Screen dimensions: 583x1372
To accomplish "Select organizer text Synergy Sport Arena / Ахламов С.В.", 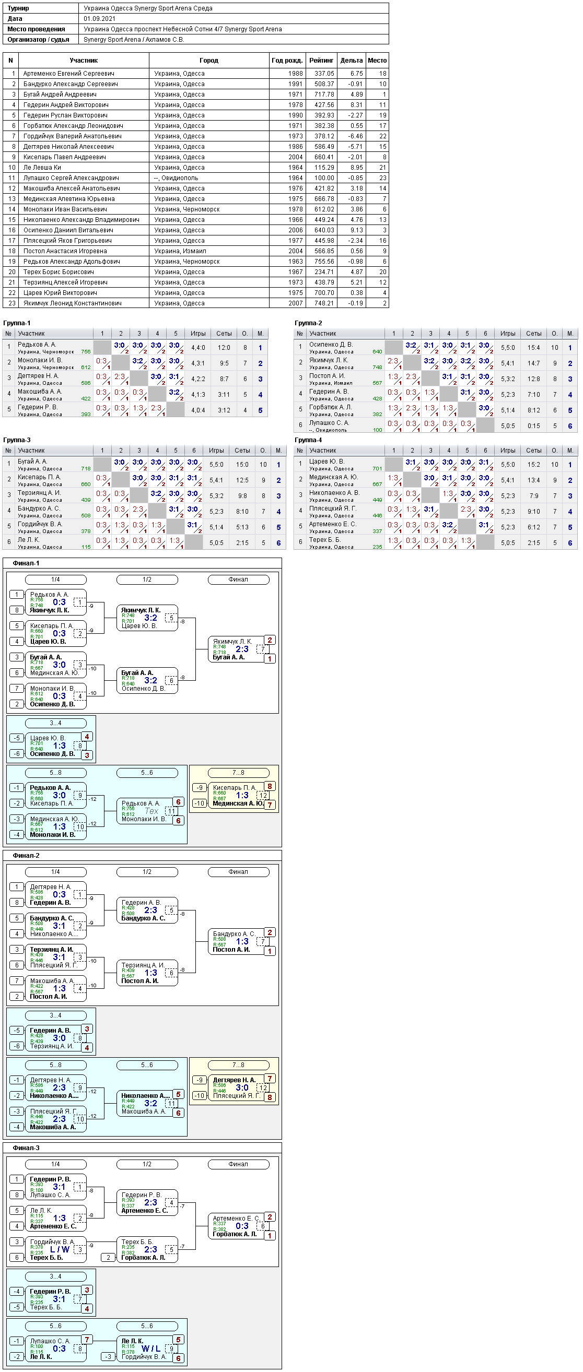I will coord(134,39).
